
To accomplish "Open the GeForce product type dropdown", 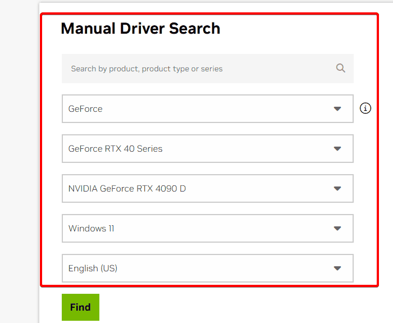I will (x=208, y=108).
